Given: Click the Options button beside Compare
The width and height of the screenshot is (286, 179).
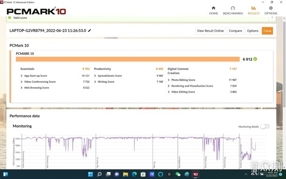Looking at the screenshot, I should 253,31.
